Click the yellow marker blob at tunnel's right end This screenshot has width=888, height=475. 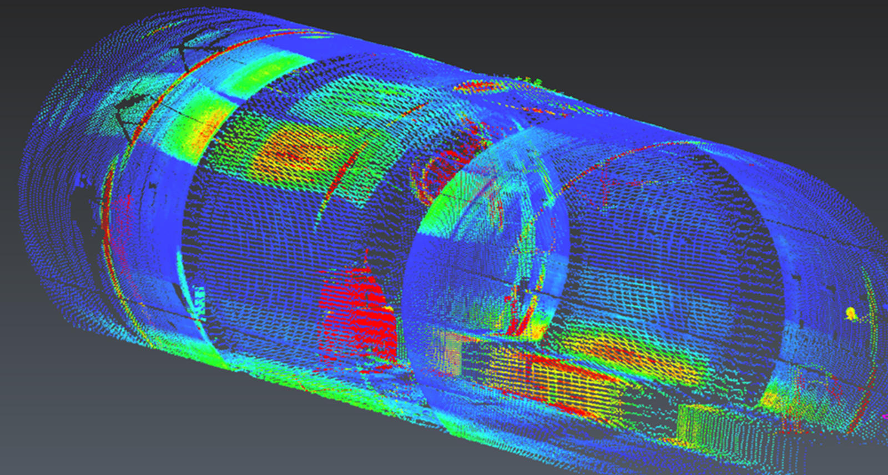coord(850,314)
